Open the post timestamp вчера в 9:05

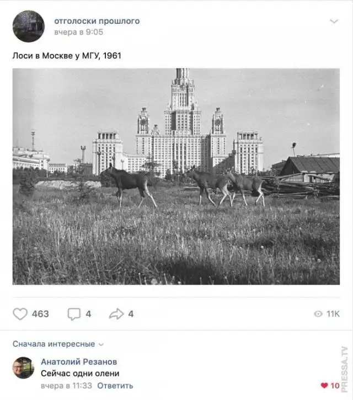point(78,32)
